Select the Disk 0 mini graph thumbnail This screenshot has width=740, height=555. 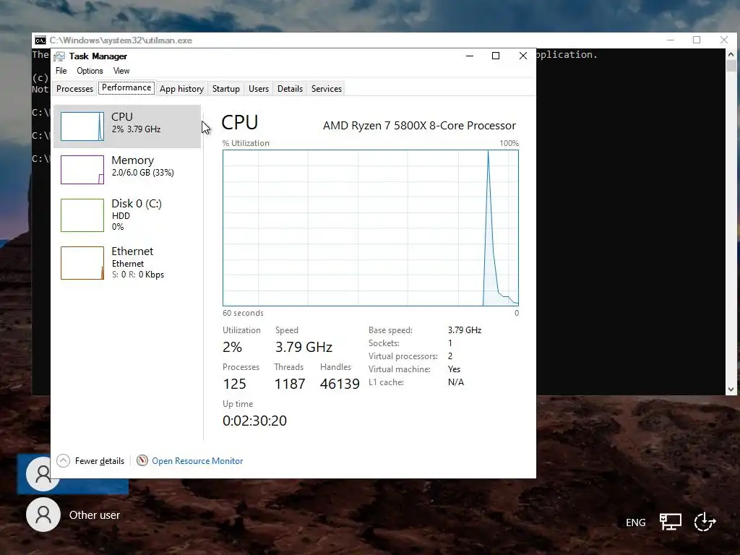[82, 215]
